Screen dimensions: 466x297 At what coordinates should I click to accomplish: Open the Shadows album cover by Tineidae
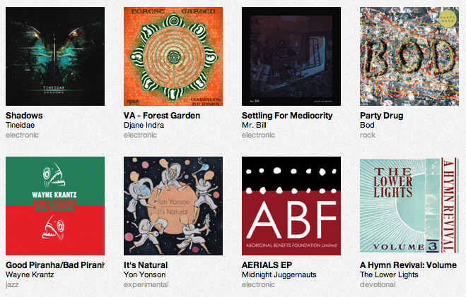click(55, 56)
